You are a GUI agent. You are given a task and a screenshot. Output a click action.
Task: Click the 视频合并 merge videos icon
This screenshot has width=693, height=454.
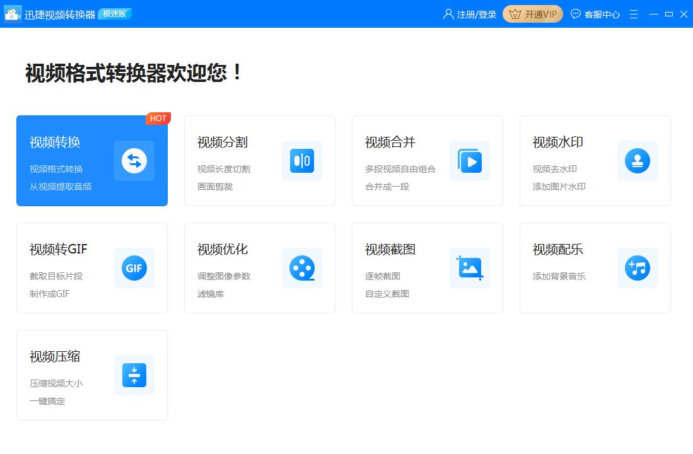(x=469, y=161)
